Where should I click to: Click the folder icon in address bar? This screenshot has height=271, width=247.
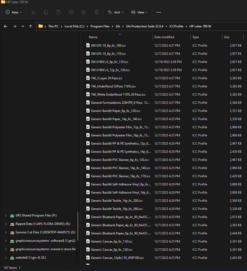pyautogui.click(x=41, y=26)
